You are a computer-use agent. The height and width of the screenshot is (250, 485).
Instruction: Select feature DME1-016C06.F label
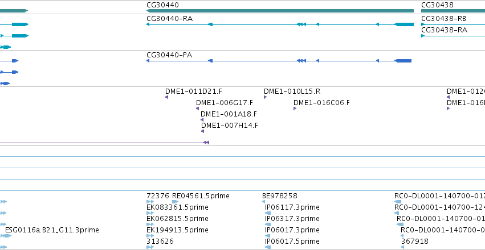pos(321,103)
